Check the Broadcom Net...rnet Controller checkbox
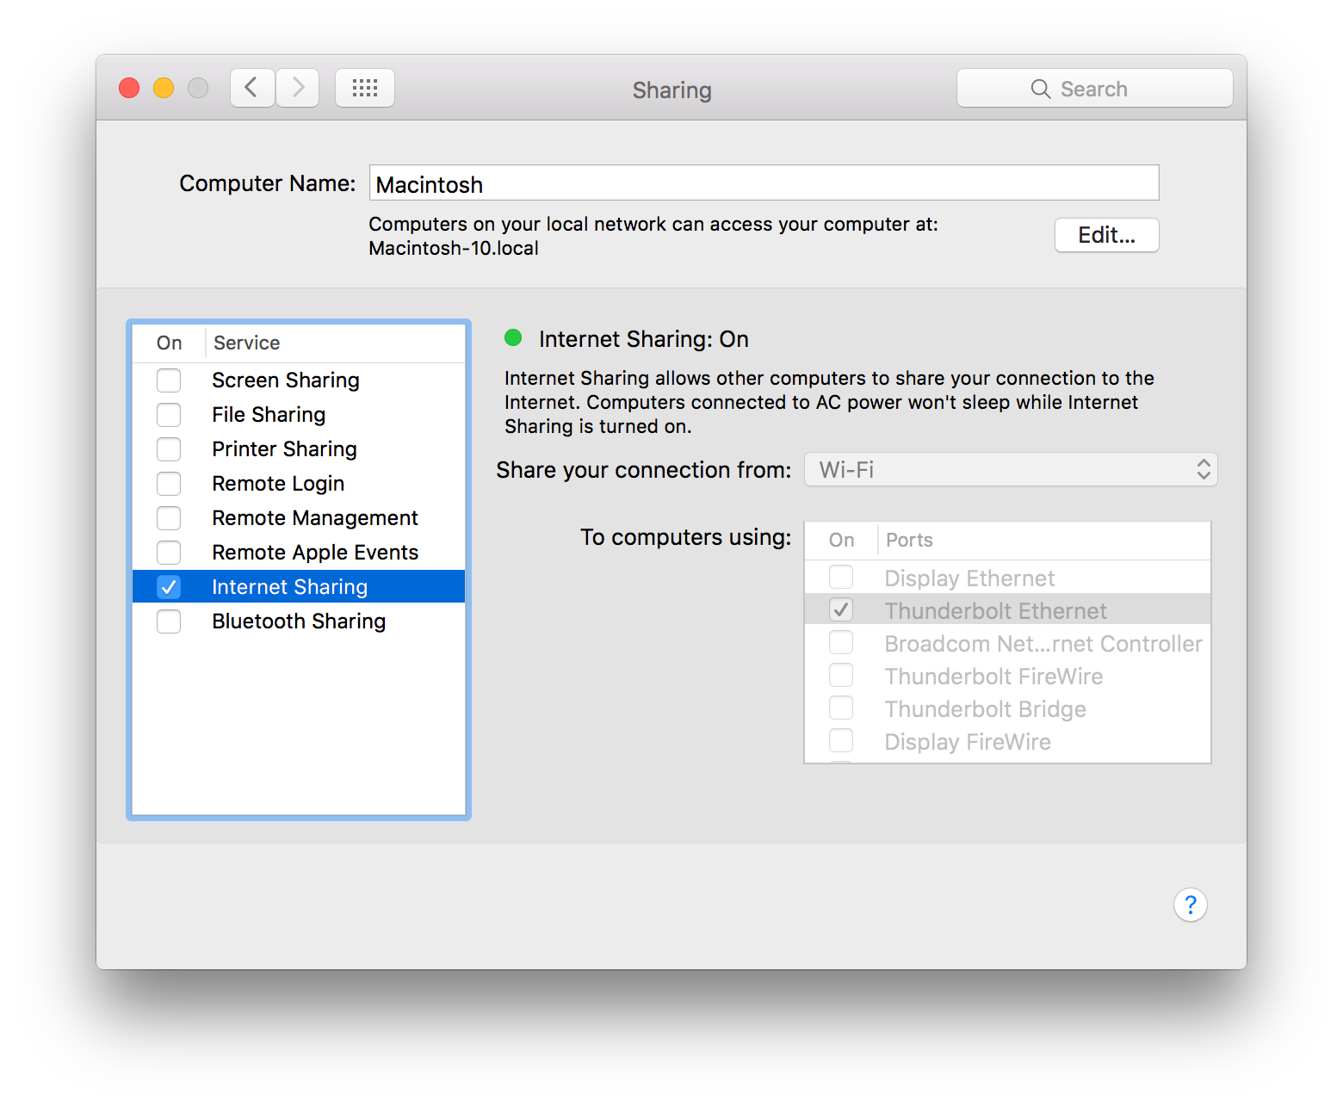This screenshot has height=1107, width=1343. click(841, 642)
